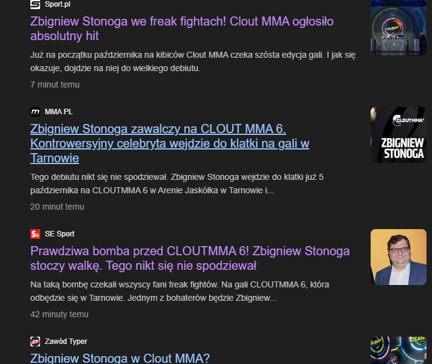Click the 'SE Sport' source name
This screenshot has height=364, width=432.
pos(60,234)
